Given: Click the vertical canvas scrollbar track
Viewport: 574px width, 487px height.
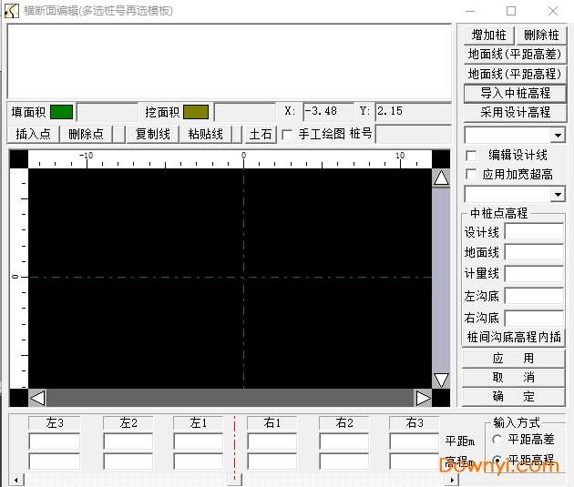Looking at the screenshot, I should pyautogui.click(x=441, y=279).
